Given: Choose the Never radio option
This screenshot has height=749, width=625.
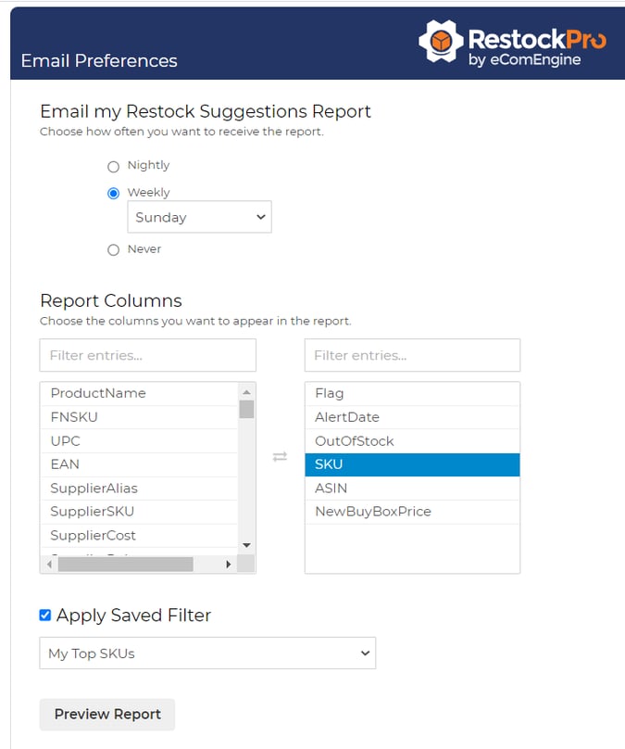Looking at the screenshot, I should point(113,250).
